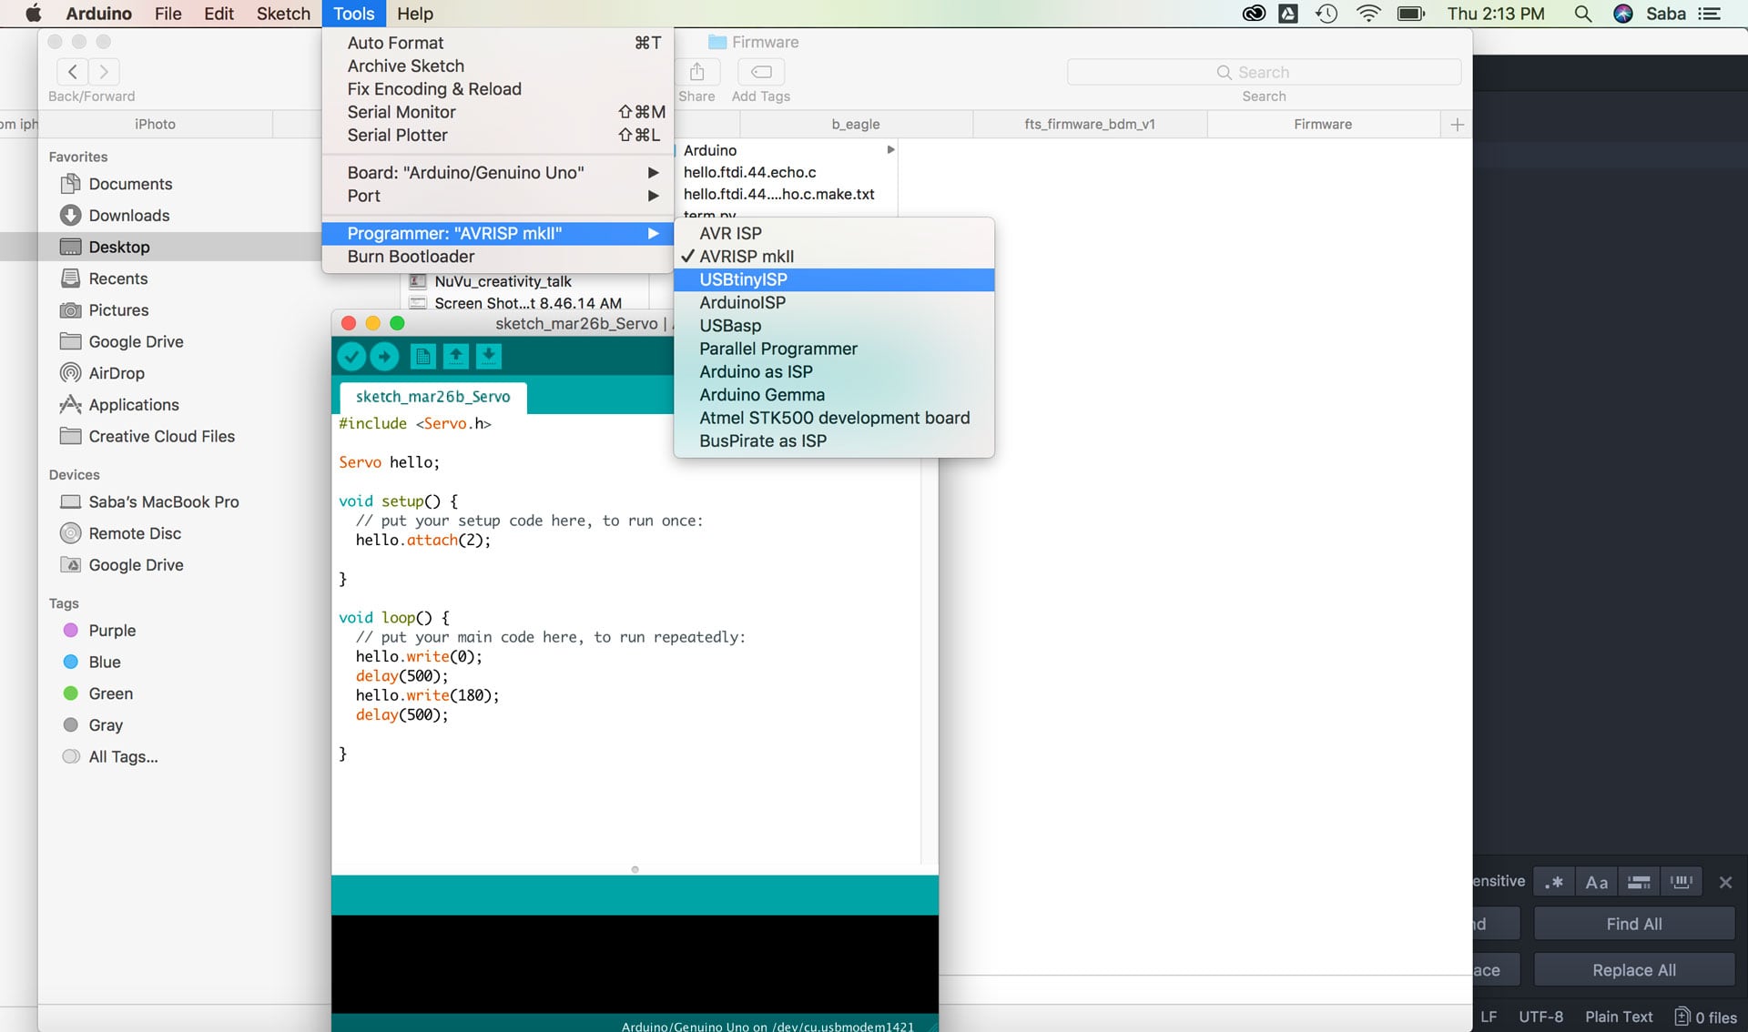Image resolution: width=1748 pixels, height=1032 pixels.
Task: Click Archive Sketch menu item
Action: point(497,66)
